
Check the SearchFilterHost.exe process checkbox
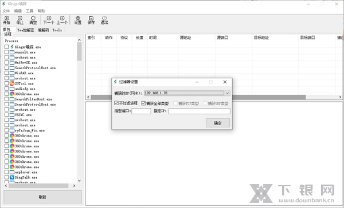click(6, 99)
